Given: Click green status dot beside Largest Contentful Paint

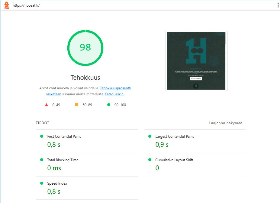Looking at the screenshot, I should pyautogui.click(x=150, y=136).
